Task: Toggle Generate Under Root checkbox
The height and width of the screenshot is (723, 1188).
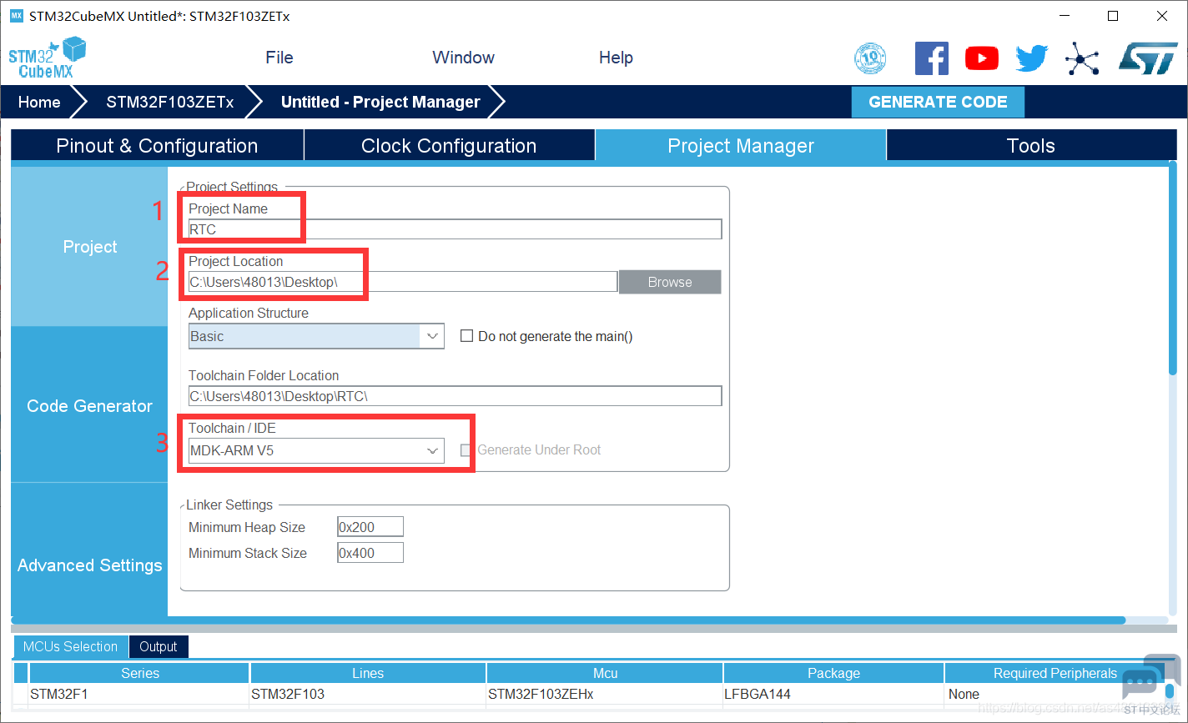Action: [x=466, y=450]
